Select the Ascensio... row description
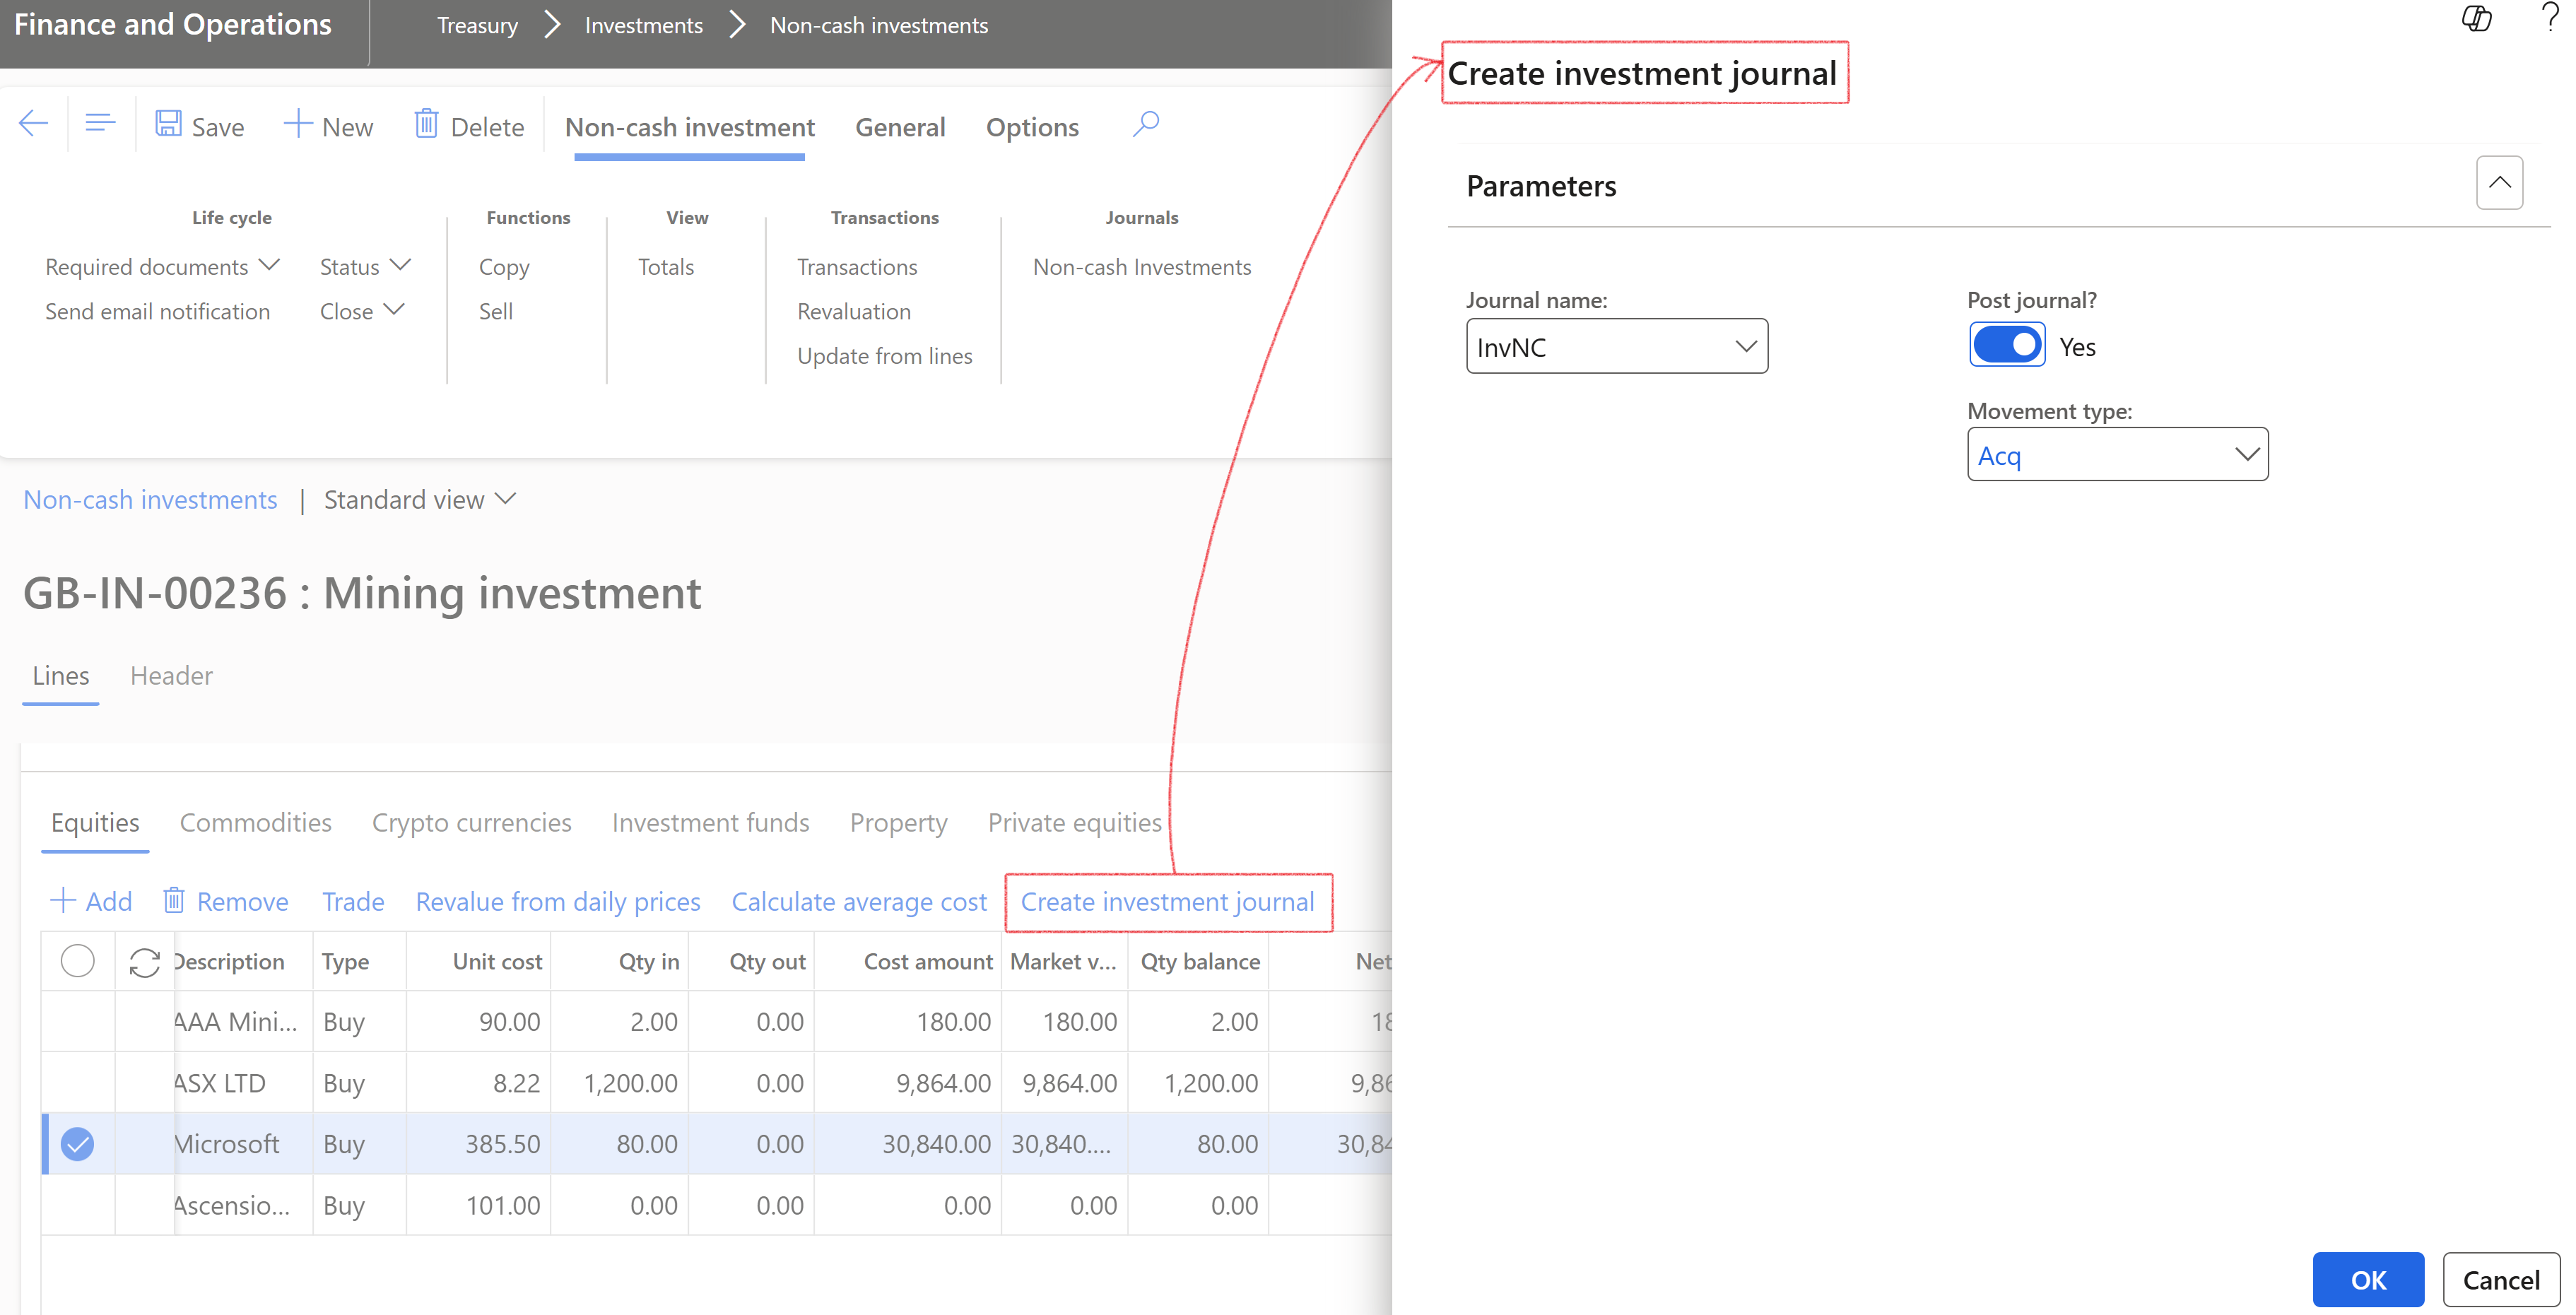 point(232,1206)
